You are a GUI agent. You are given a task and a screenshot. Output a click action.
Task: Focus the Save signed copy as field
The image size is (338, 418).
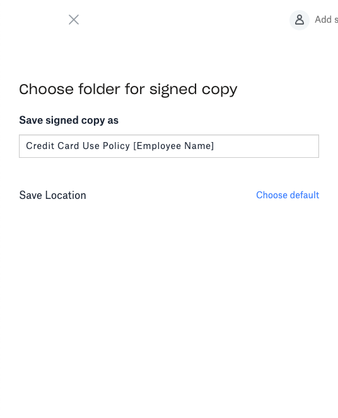[169, 146]
